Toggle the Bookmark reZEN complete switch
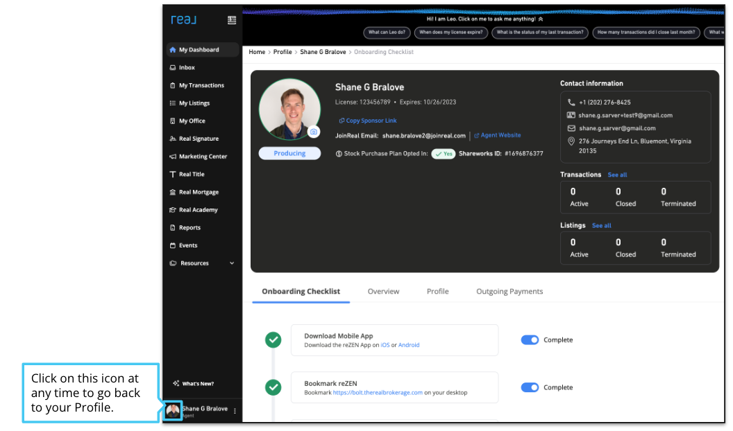The height and width of the screenshot is (431, 733). (530, 387)
